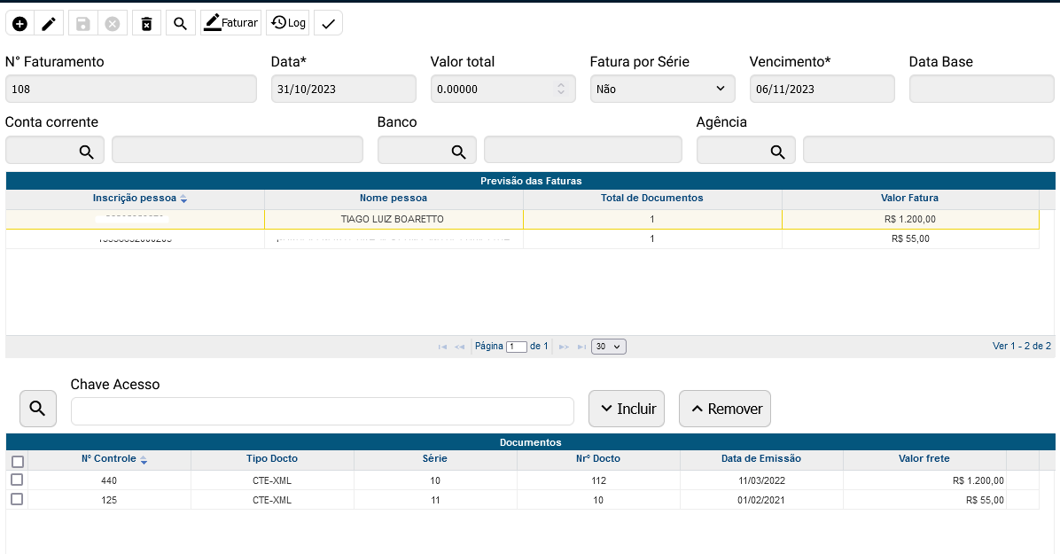1060x554 pixels.
Task: Click the Incluir button
Action: point(627,409)
